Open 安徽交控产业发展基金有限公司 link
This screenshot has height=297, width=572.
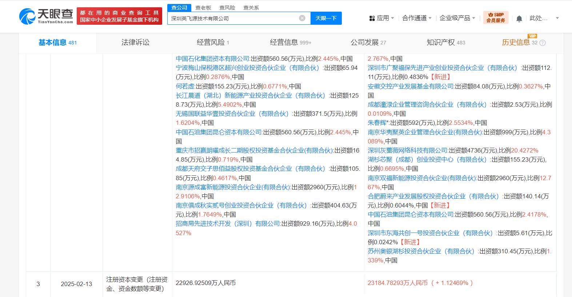pos(411,86)
